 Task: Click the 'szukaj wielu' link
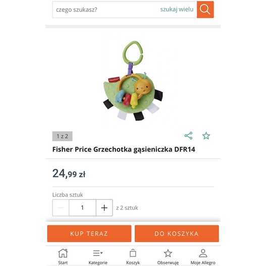[x=177, y=9]
